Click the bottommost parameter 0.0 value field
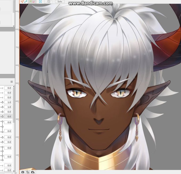 (8, 170)
